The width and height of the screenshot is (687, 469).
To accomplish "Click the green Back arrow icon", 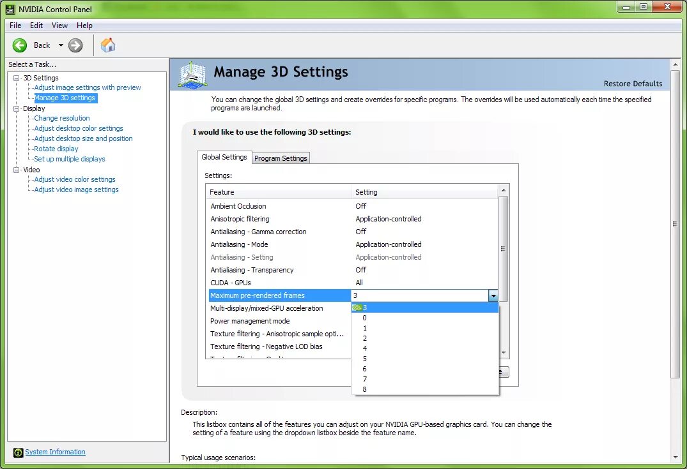I will [x=20, y=45].
